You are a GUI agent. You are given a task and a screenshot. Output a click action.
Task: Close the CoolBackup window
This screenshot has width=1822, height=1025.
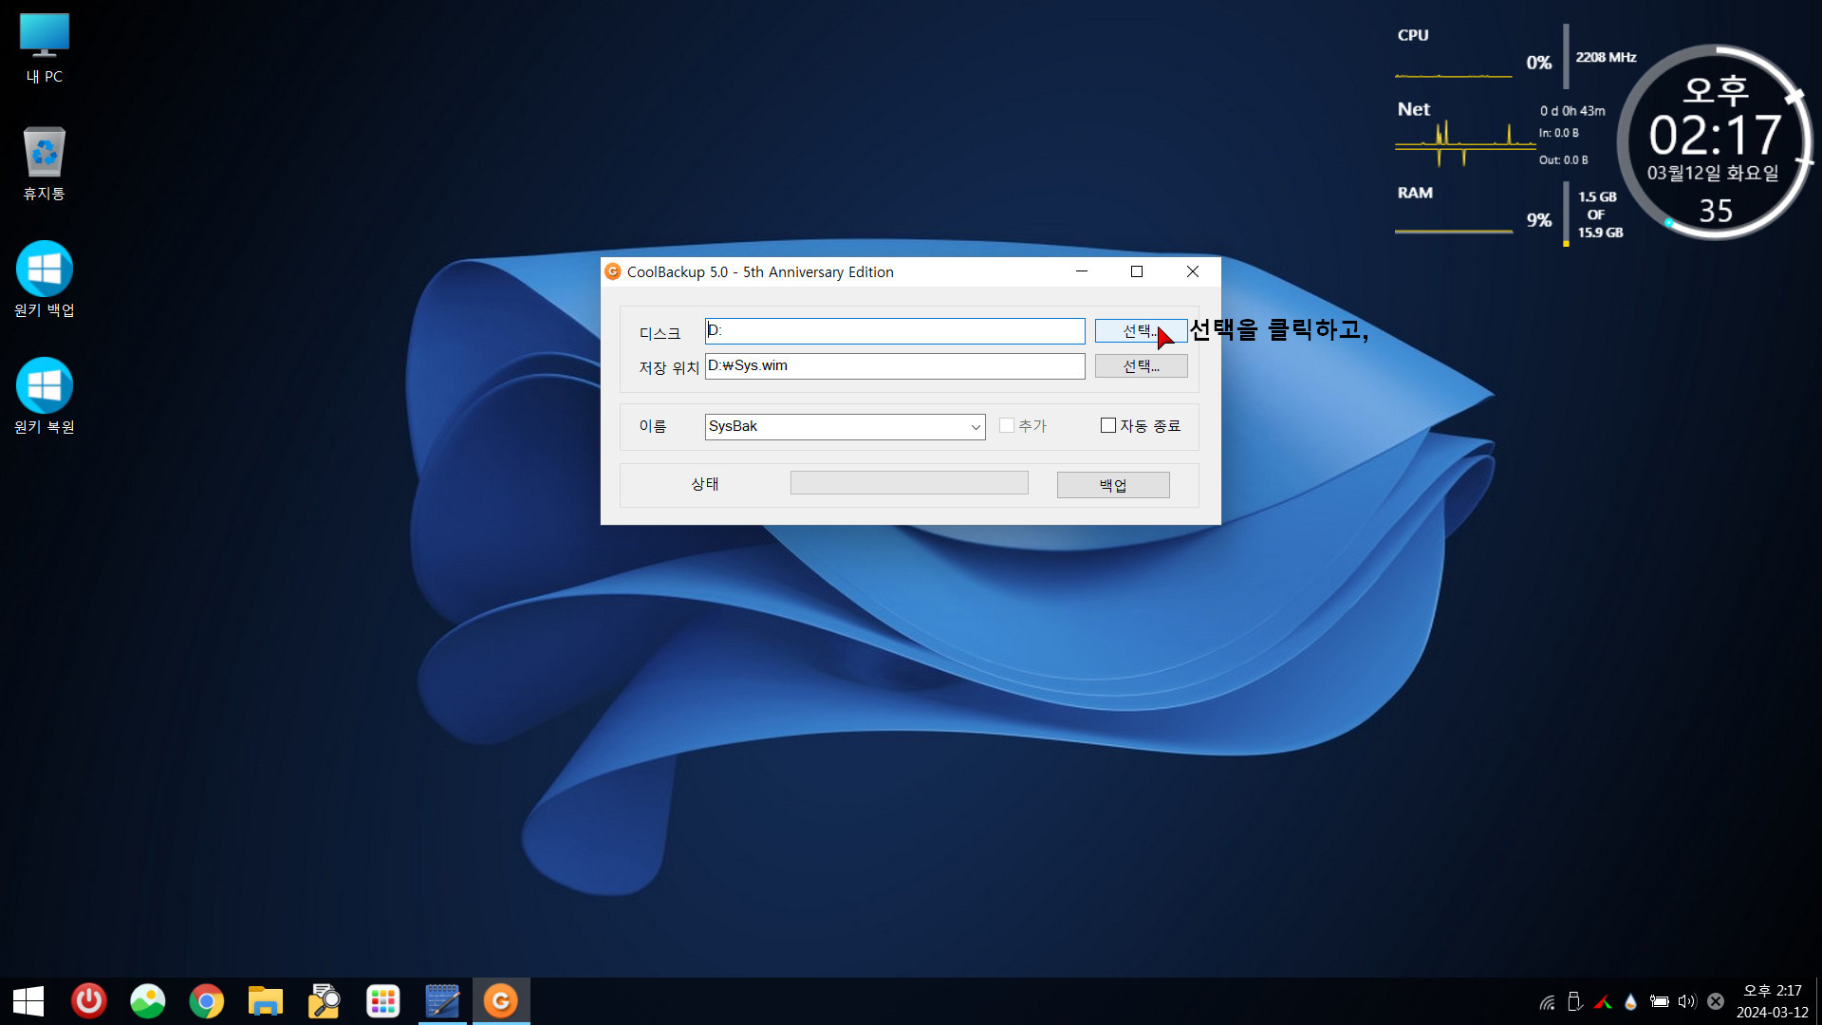(x=1193, y=271)
